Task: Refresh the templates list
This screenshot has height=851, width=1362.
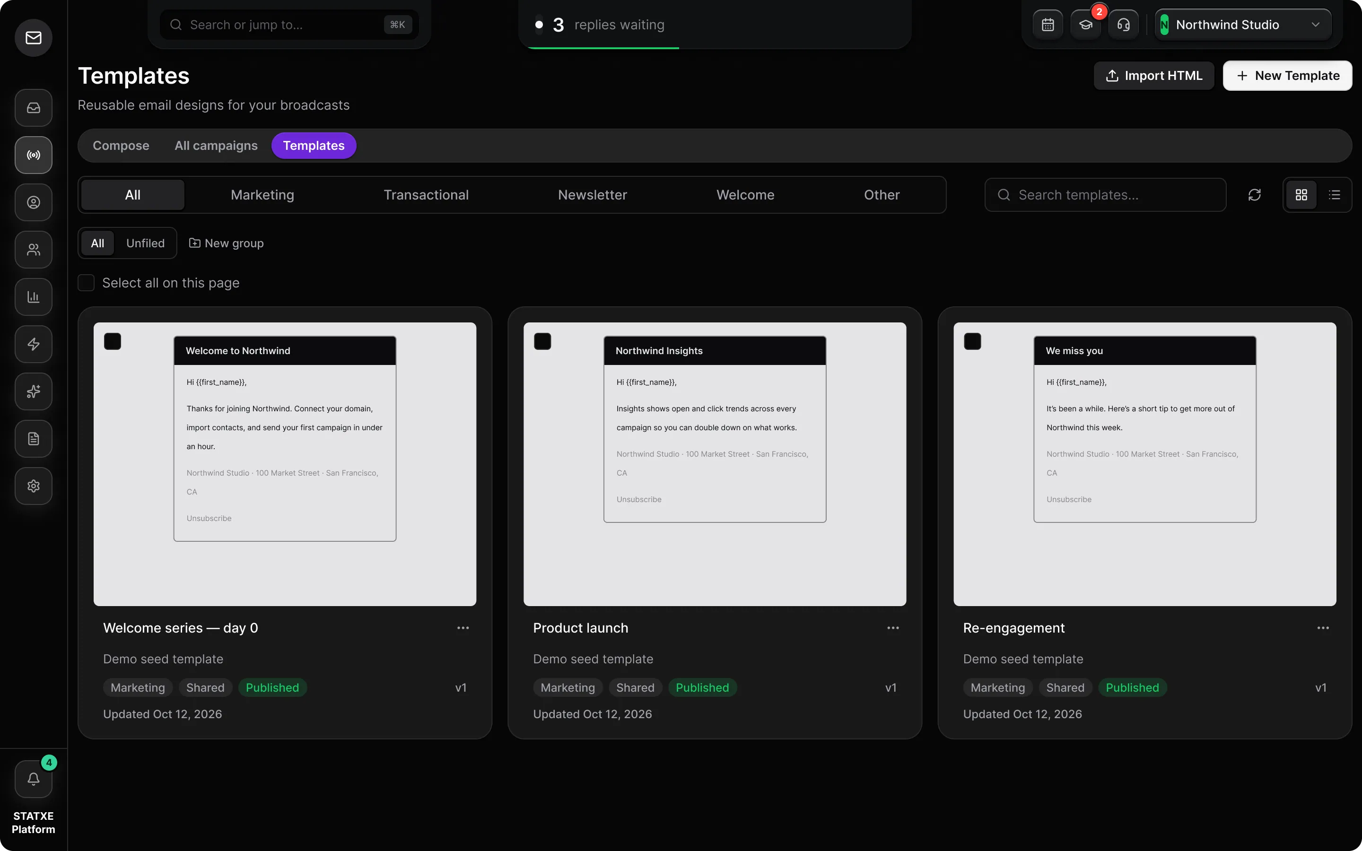Action: coord(1255,195)
